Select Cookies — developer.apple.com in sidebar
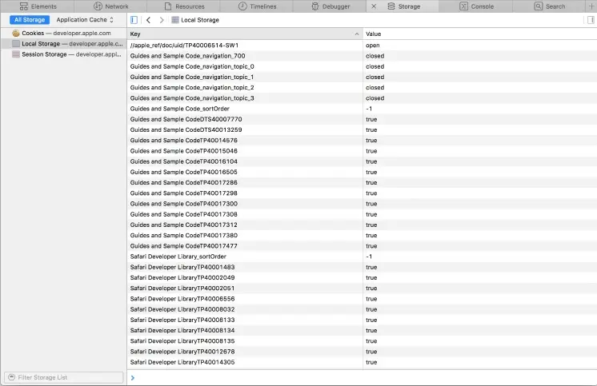 pyautogui.click(x=63, y=33)
